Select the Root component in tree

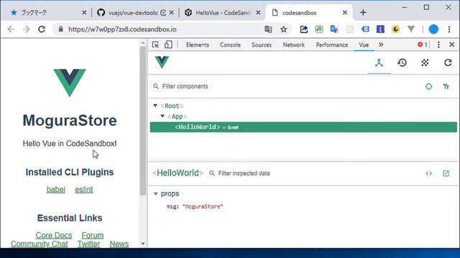coord(172,106)
